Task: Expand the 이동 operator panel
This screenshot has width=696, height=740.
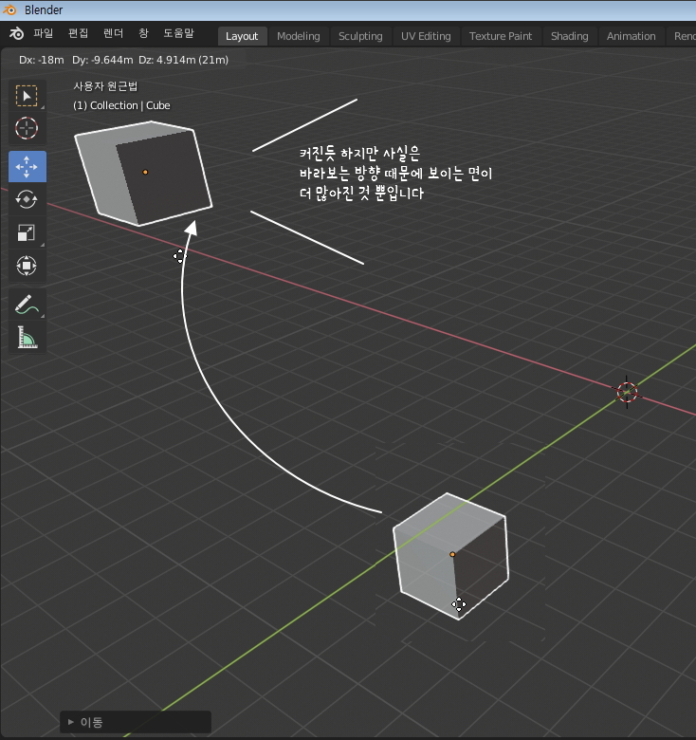Action: point(136,722)
